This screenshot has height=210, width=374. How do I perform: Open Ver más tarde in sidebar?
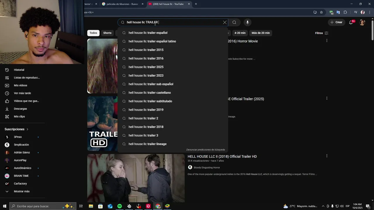(22, 93)
